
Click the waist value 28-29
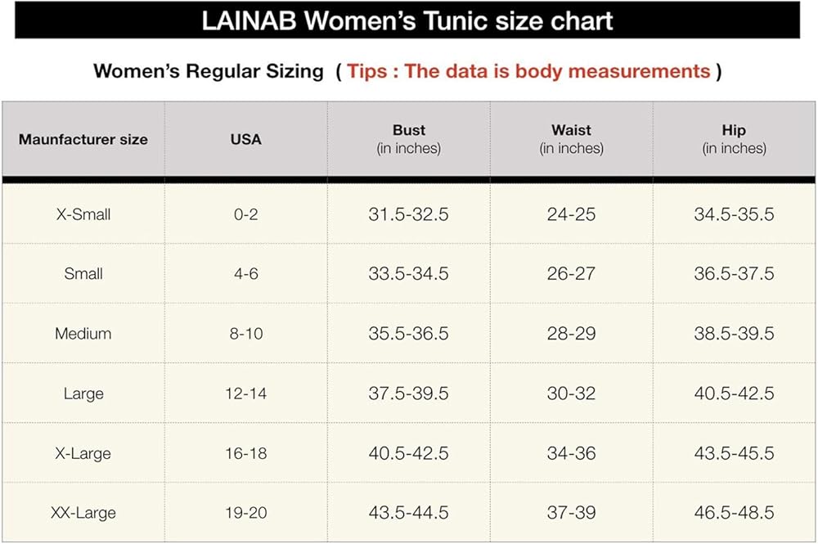tap(571, 334)
